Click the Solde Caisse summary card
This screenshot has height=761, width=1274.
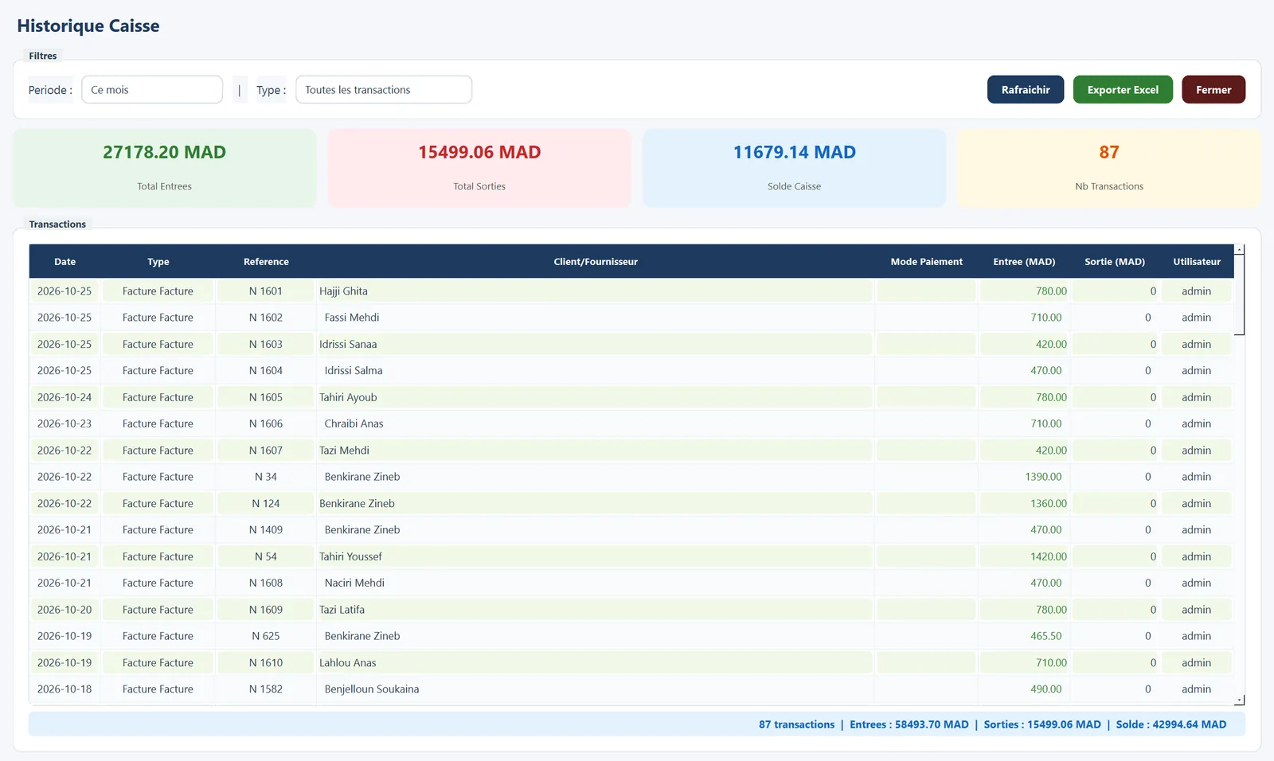click(x=794, y=168)
